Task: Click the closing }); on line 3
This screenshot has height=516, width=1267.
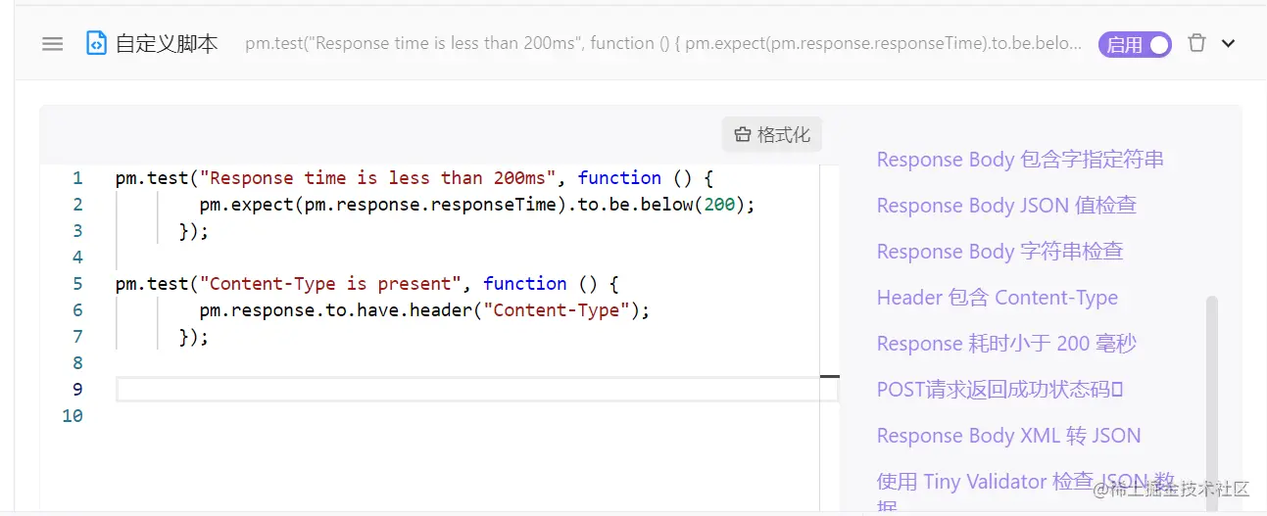Action: tap(194, 231)
